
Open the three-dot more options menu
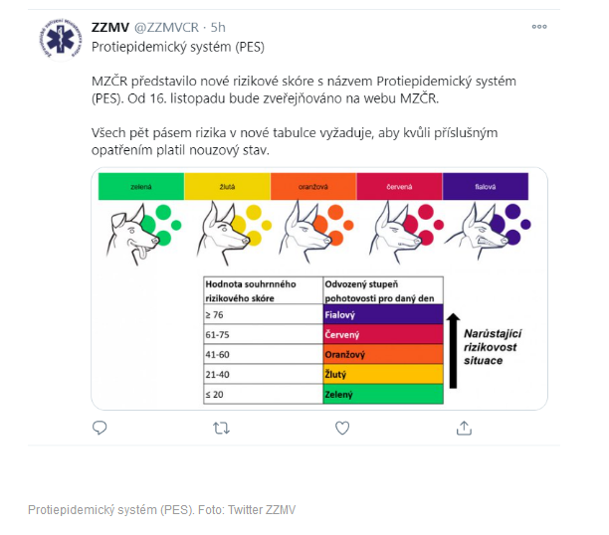539,27
